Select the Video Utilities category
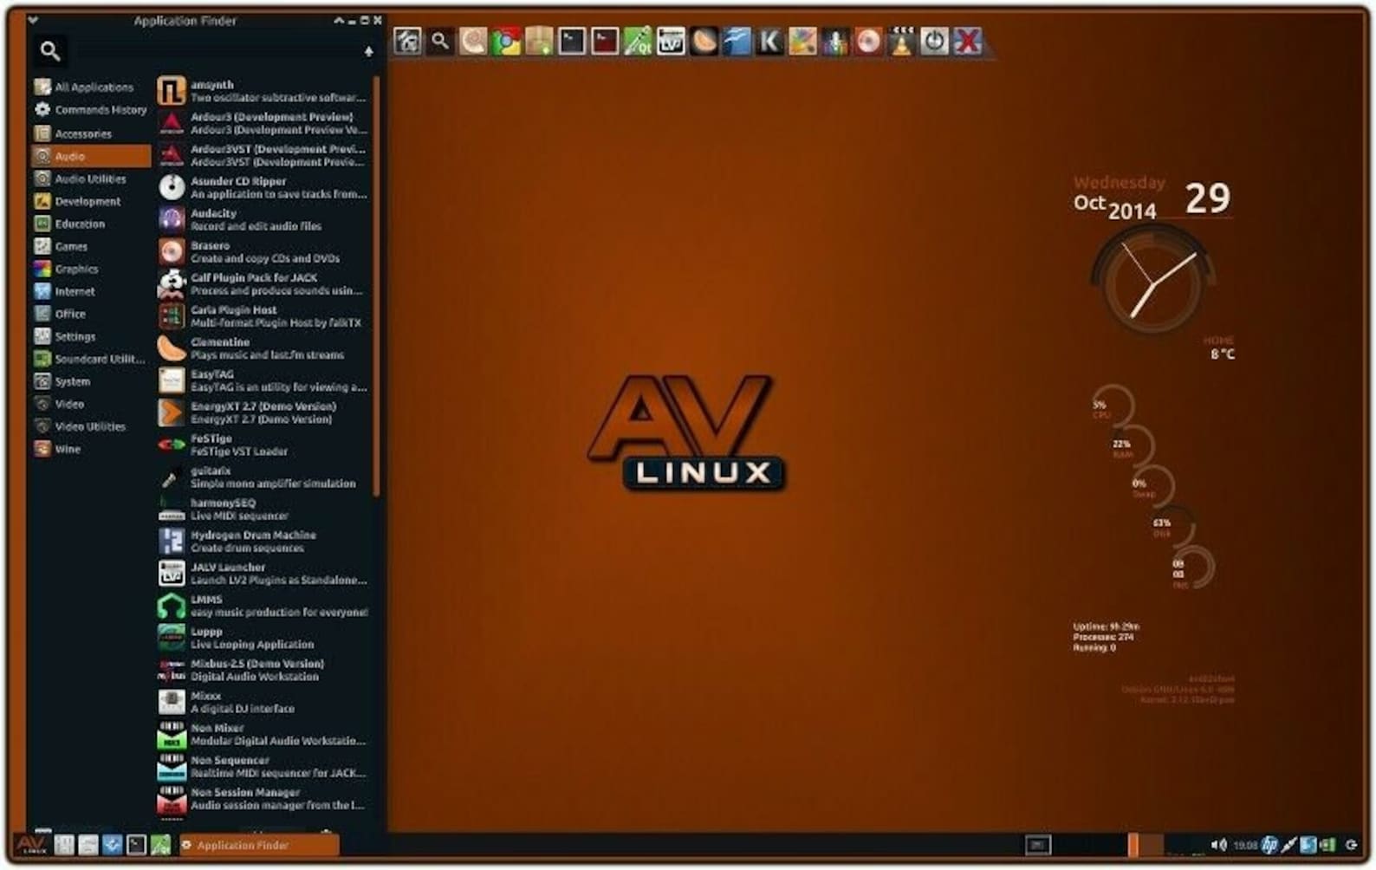 (90, 426)
